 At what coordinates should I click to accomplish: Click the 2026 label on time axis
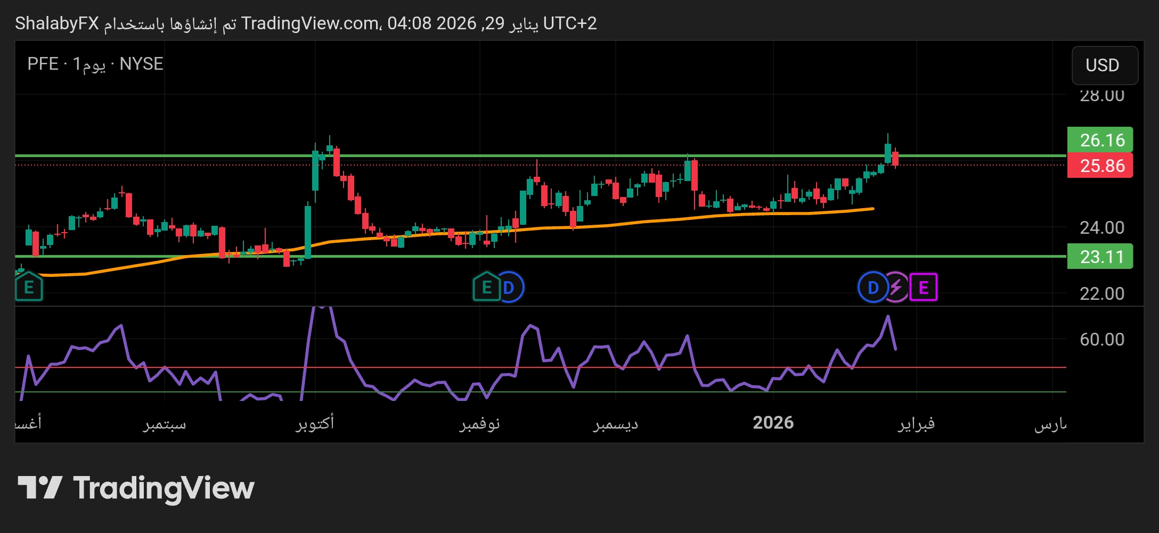point(773,423)
